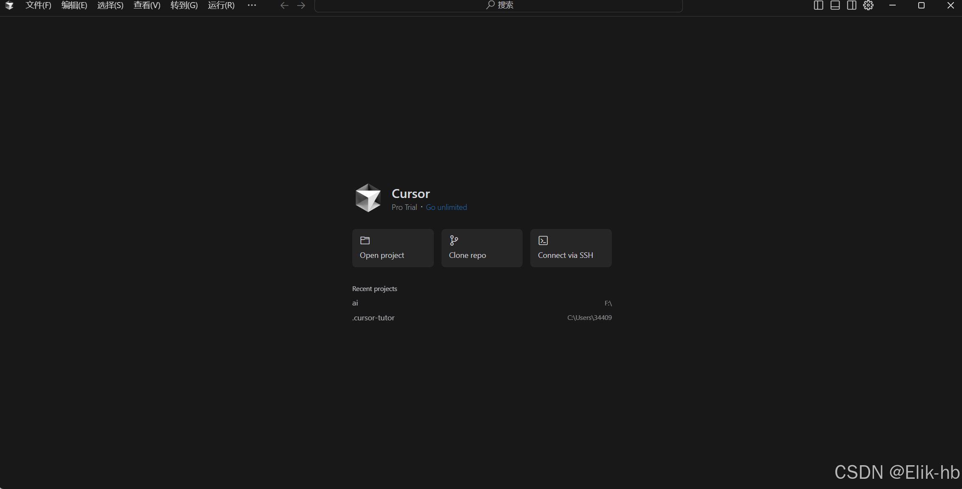Toggle the bottom panel layout icon
The height and width of the screenshot is (489, 962).
(835, 6)
